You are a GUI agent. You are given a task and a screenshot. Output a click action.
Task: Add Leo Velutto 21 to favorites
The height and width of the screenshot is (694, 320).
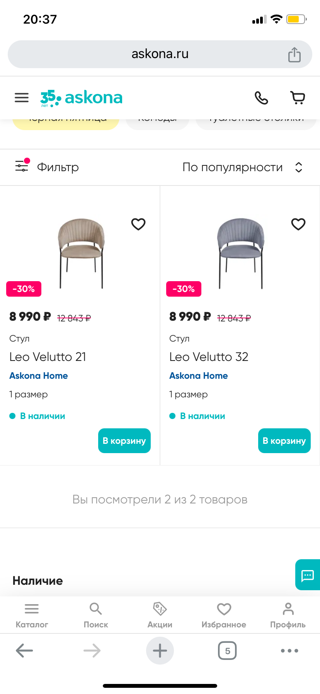coord(138,224)
